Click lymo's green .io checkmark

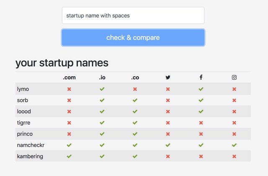click(102, 89)
